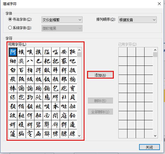This screenshot has width=165, height=154.
Task: Open the 根据发音 sort order dropdown
Action: click(137, 20)
